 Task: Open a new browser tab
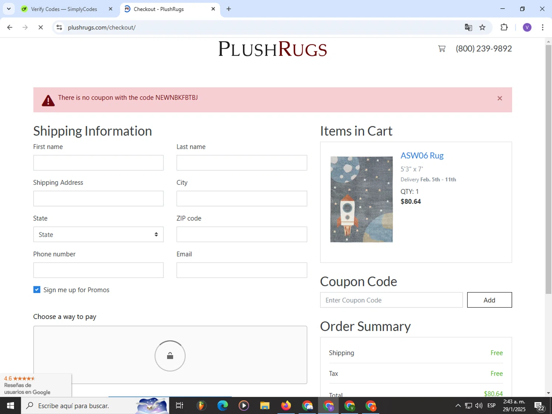(x=229, y=9)
